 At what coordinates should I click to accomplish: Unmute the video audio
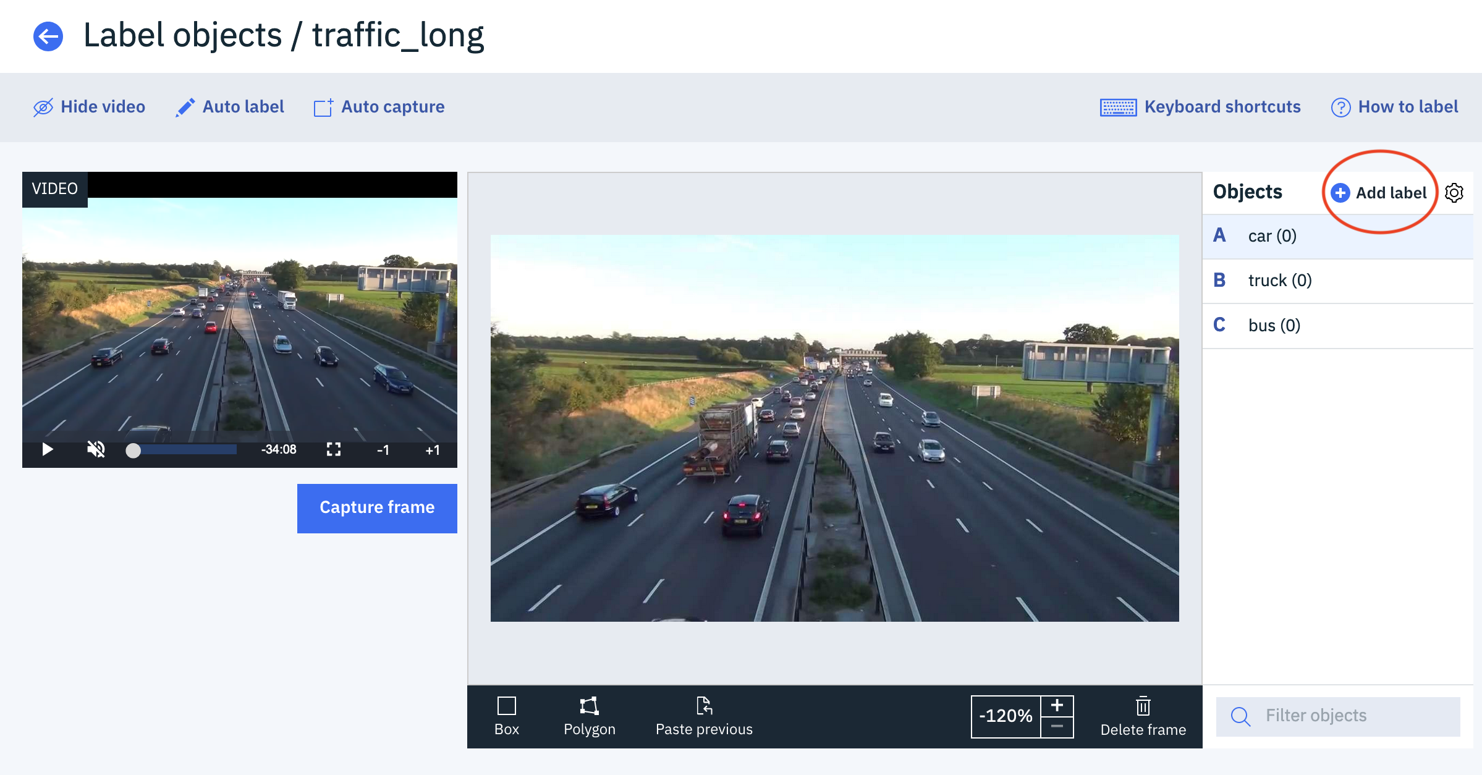(96, 449)
